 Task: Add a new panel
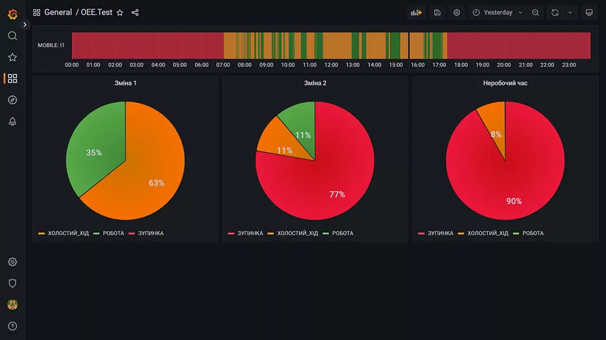coord(416,12)
